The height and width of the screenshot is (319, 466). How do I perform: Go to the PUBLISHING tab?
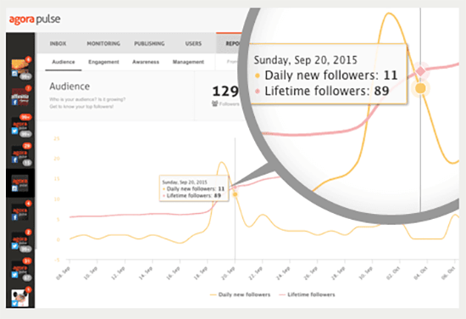tap(149, 43)
